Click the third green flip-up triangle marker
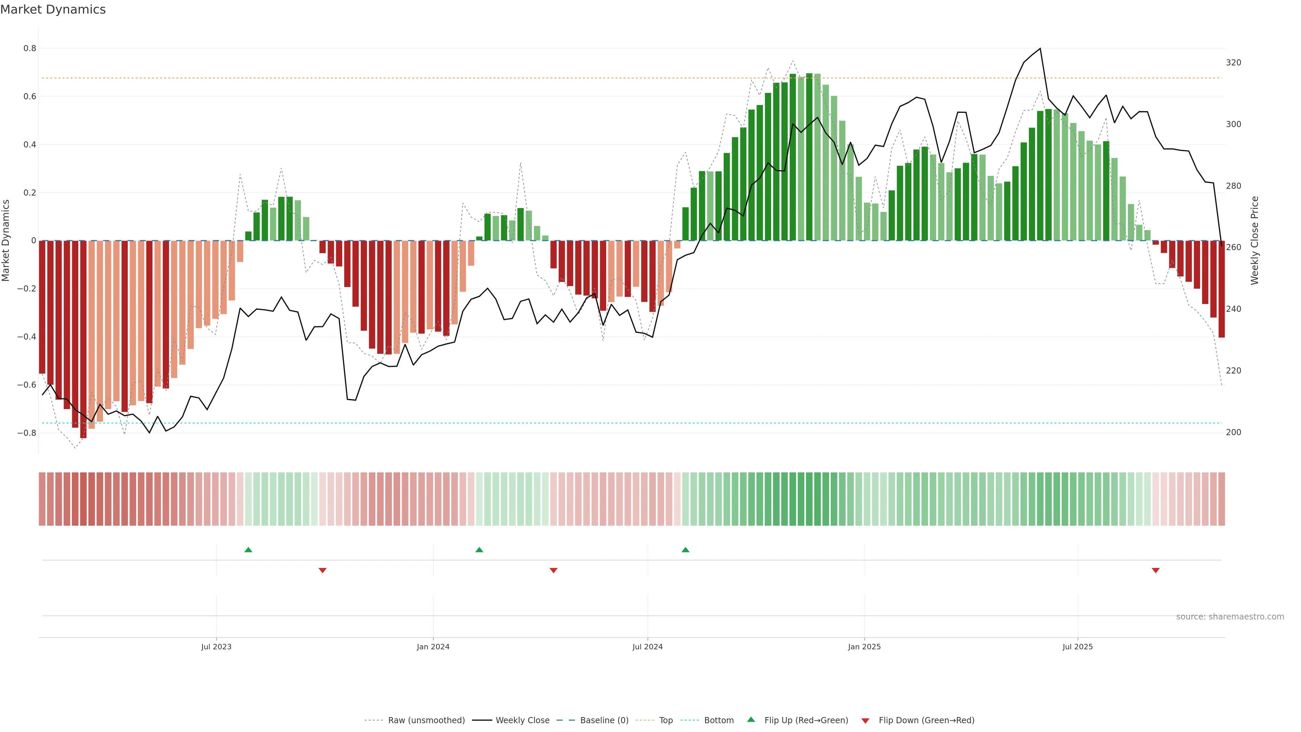This screenshot has width=1301, height=732. [685, 550]
